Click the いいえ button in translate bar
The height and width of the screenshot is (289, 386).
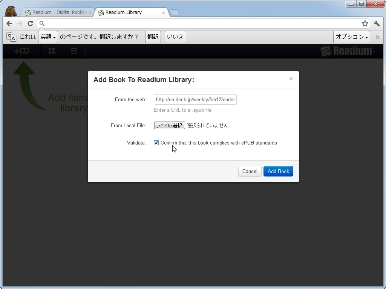click(175, 37)
